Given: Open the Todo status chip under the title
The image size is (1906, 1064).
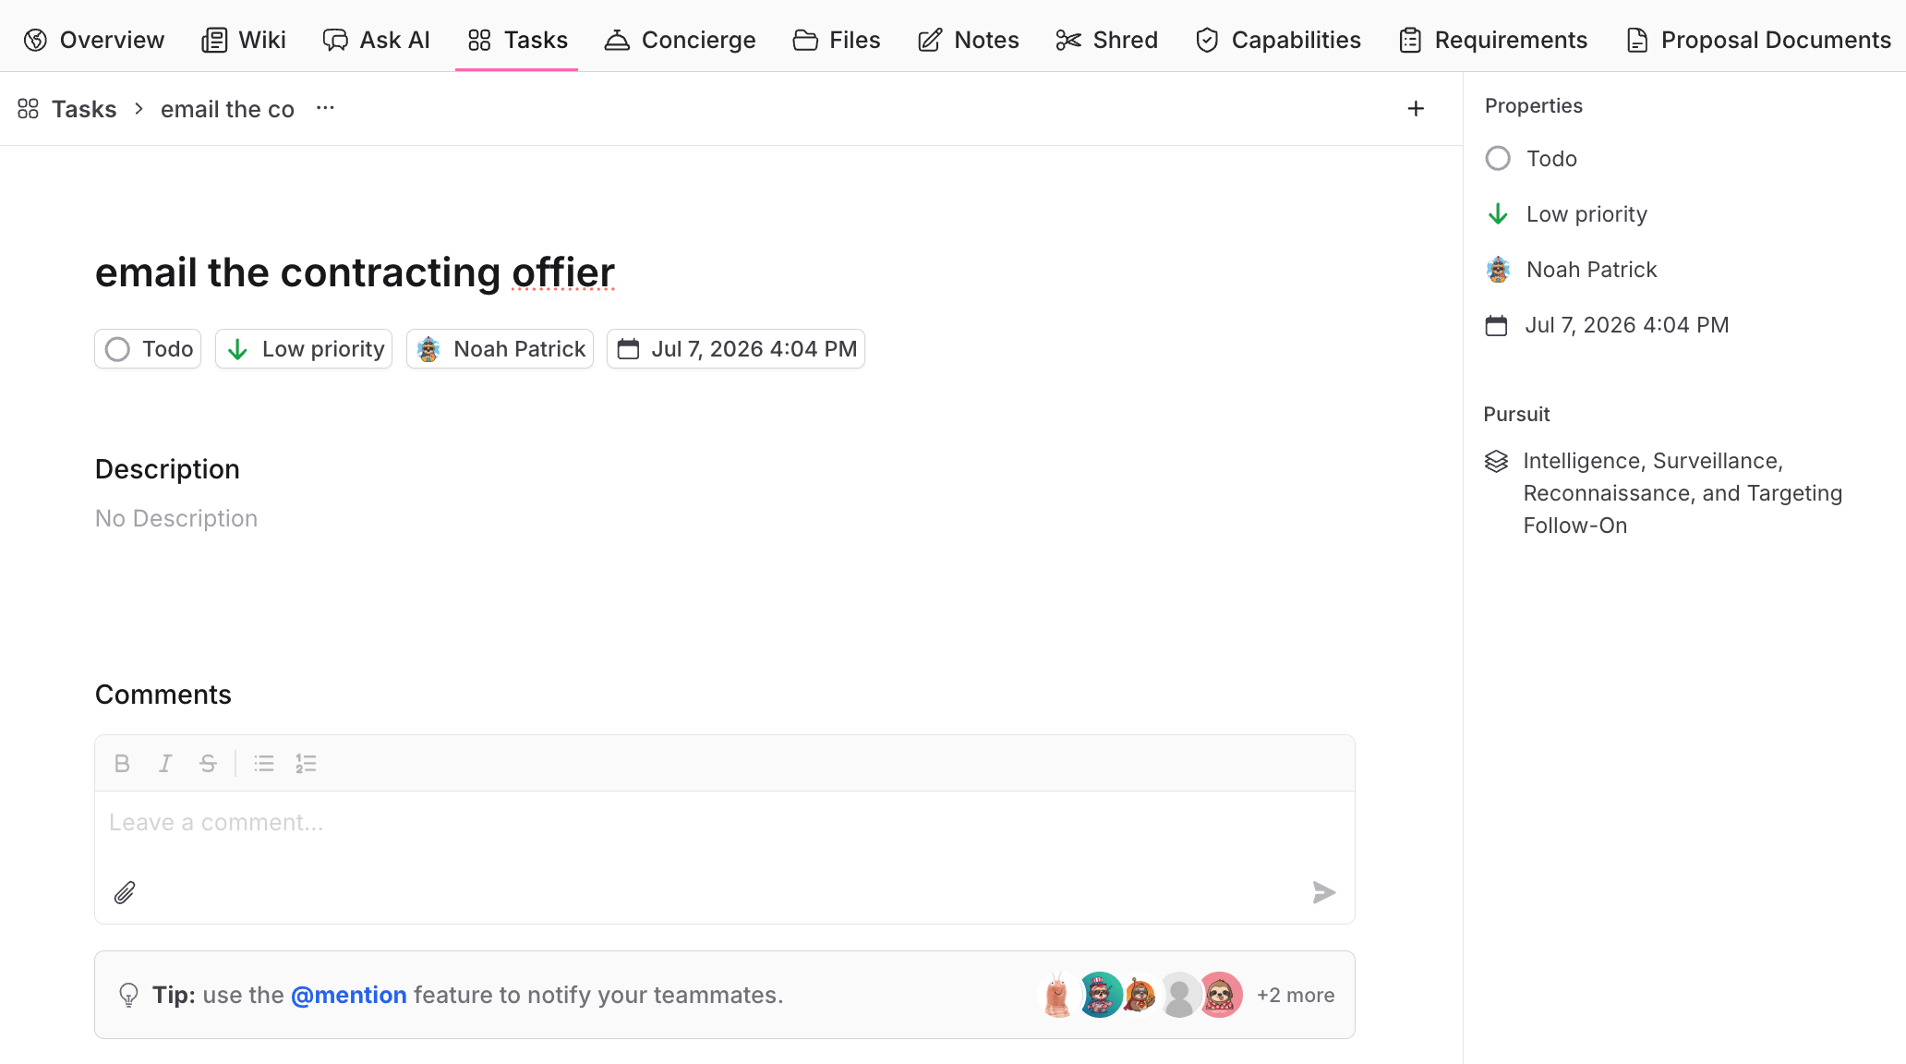Looking at the screenshot, I should 148,349.
